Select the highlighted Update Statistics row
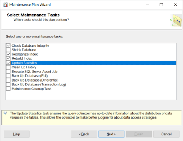This screenshot has width=183, height=141. (93, 63)
